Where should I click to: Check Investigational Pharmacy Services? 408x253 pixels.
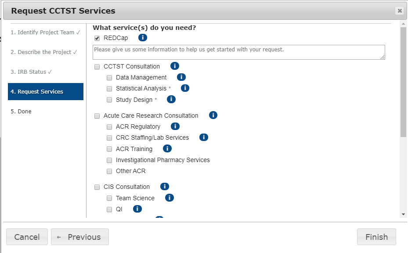[x=109, y=160]
